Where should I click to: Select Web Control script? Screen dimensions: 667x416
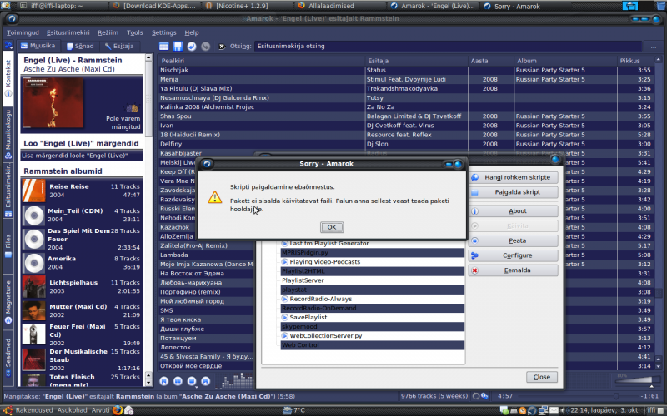click(372, 345)
